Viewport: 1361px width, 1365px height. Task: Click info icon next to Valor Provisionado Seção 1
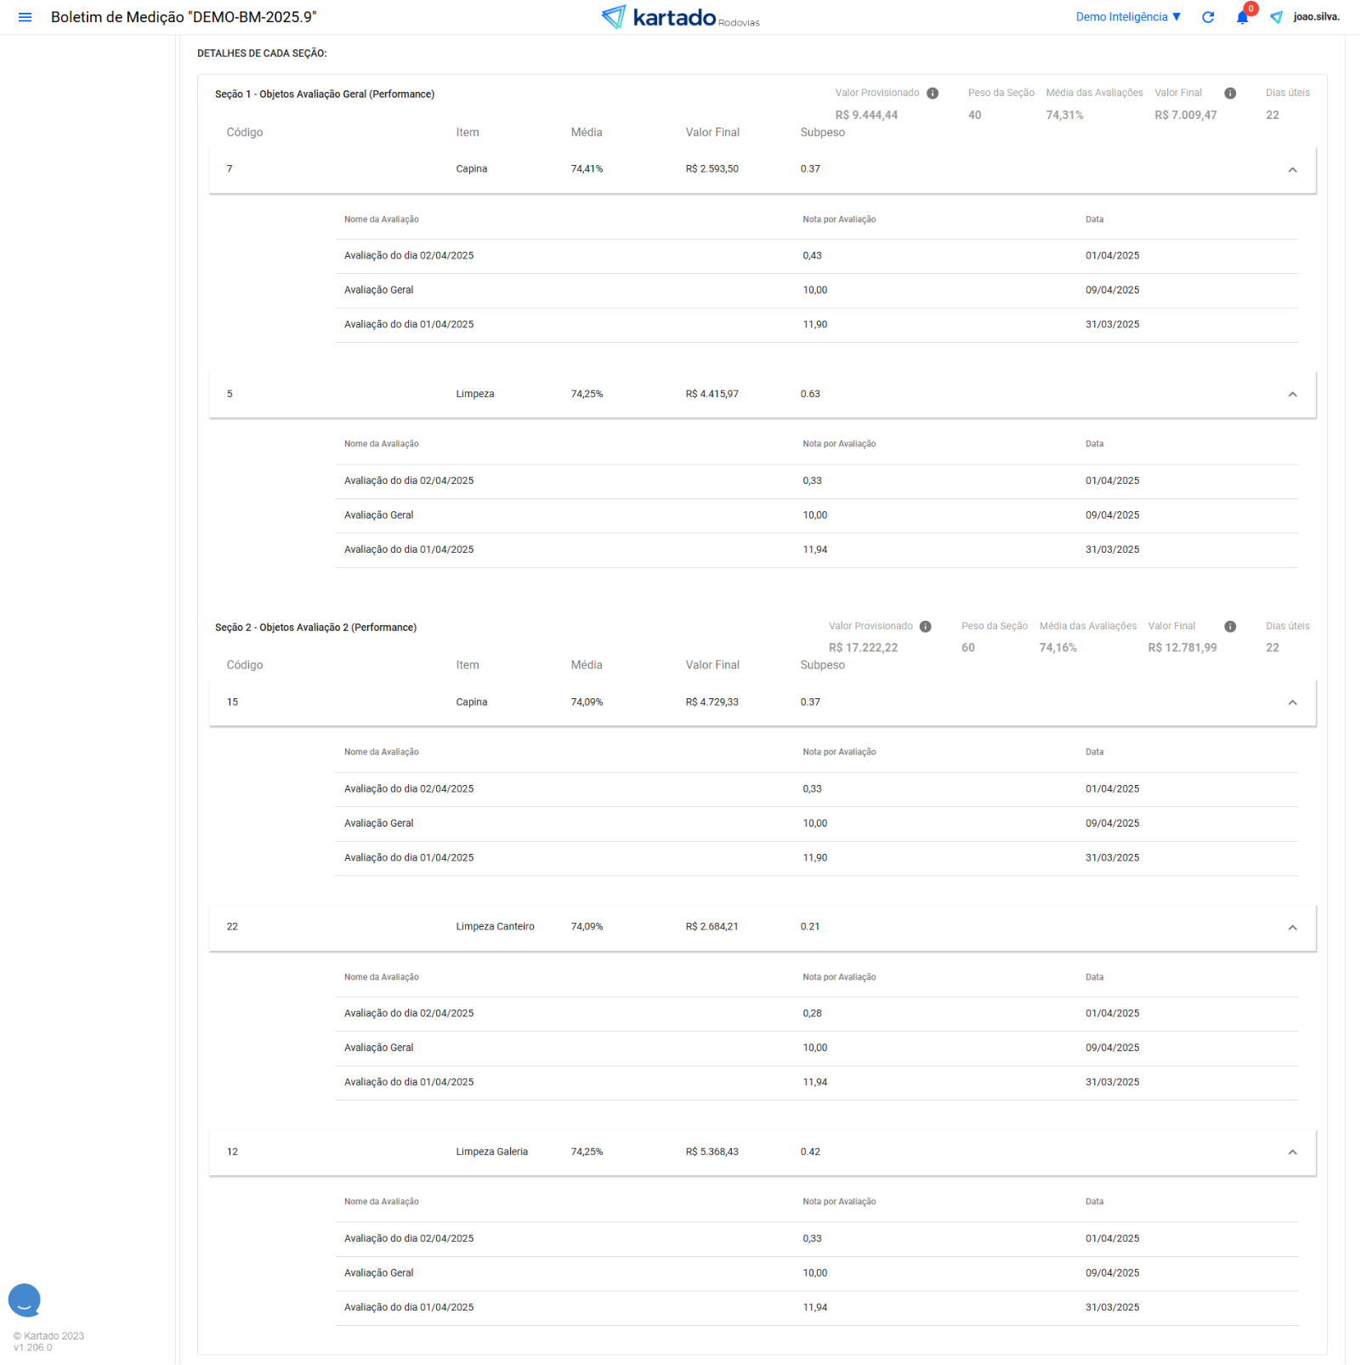pyautogui.click(x=933, y=94)
